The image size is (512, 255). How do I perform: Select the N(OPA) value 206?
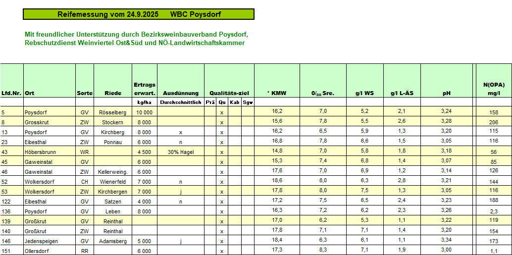tap(493, 122)
